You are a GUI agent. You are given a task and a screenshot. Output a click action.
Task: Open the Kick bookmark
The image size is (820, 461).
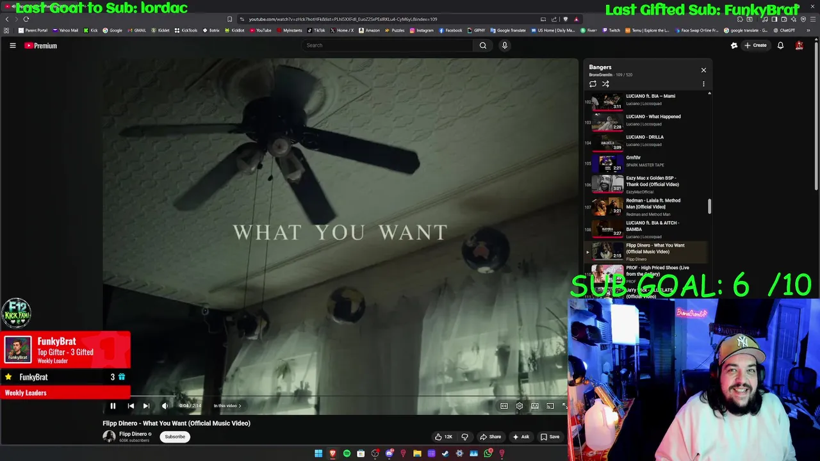[x=91, y=30]
